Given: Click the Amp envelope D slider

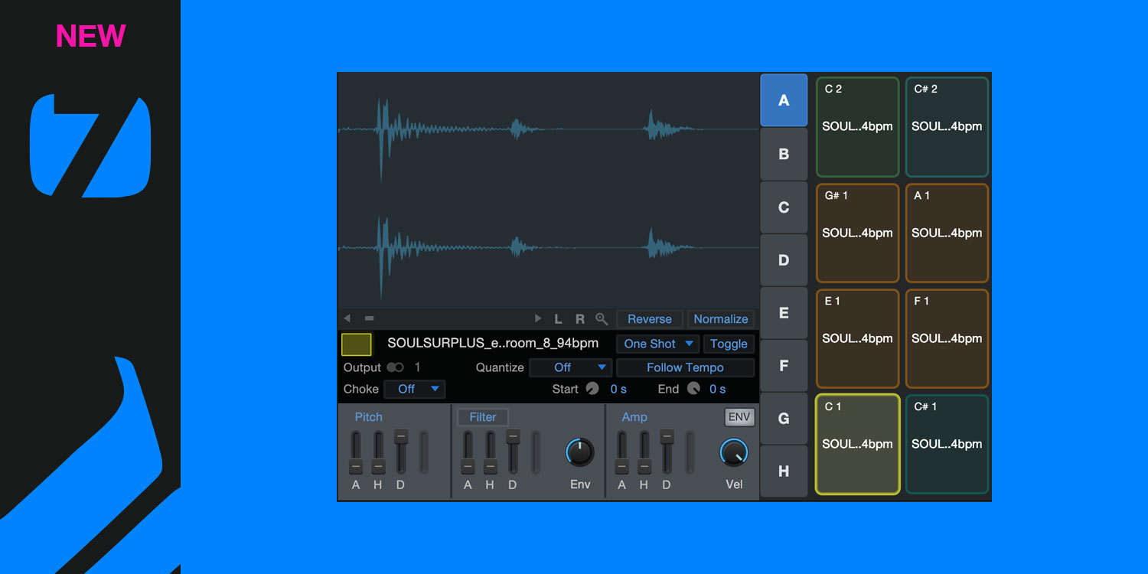Looking at the screenshot, I should pyautogui.click(x=667, y=452).
